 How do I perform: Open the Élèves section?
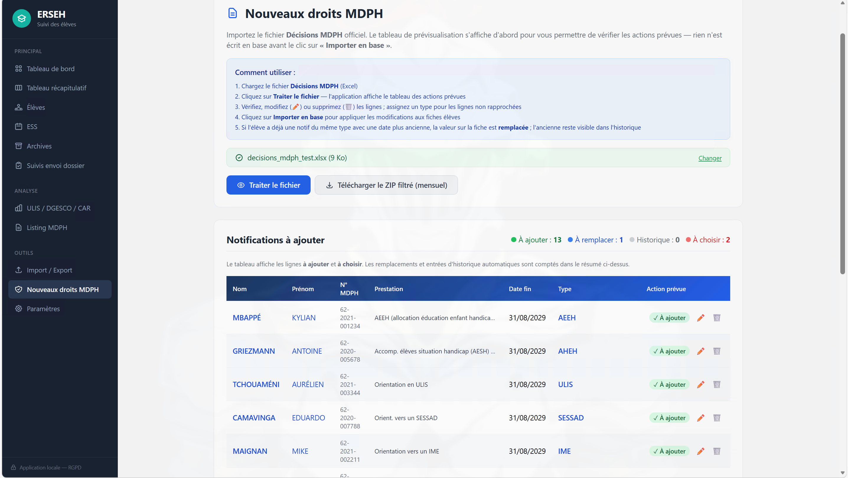(60, 107)
